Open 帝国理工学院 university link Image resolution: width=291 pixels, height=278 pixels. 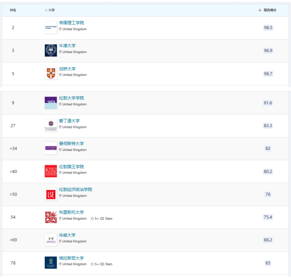pyautogui.click(x=71, y=23)
